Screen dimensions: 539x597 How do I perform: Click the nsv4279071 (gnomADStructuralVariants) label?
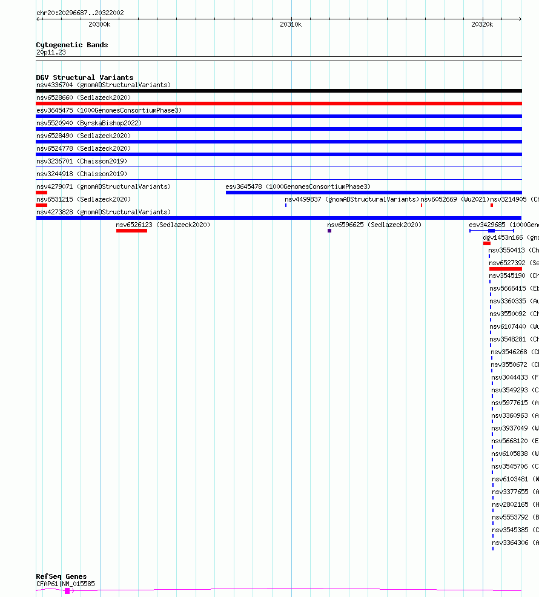[x=104, y=186]
